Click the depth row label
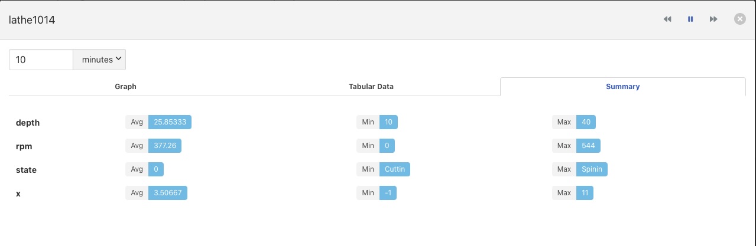This screenshot has width=756, height=246. (x=28, y=123)
